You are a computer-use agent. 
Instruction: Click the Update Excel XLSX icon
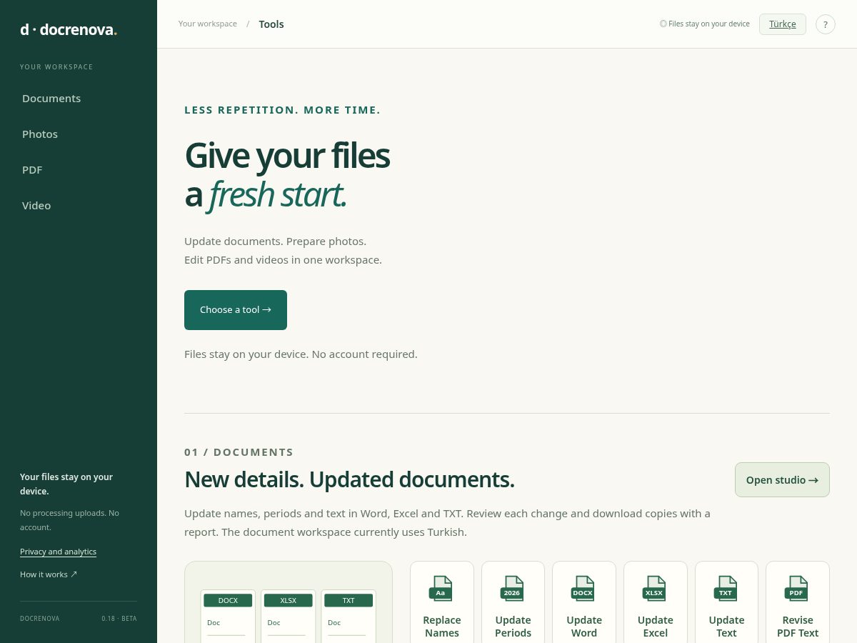coord(655,589)
